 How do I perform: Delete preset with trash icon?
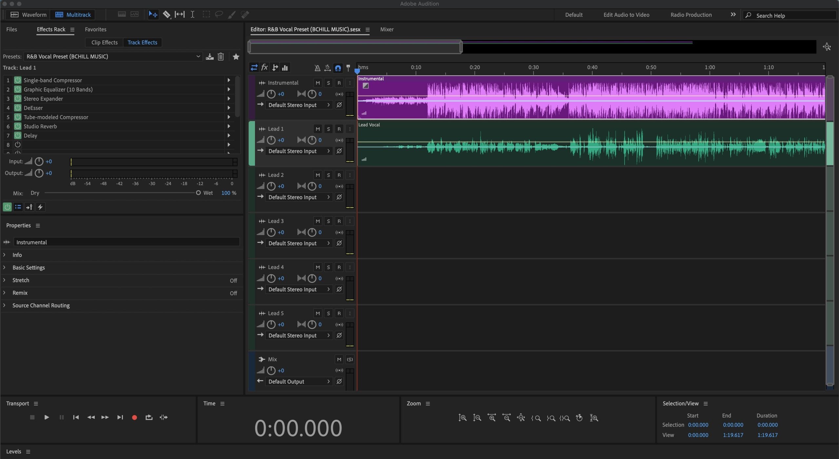[x=221, y=57]
